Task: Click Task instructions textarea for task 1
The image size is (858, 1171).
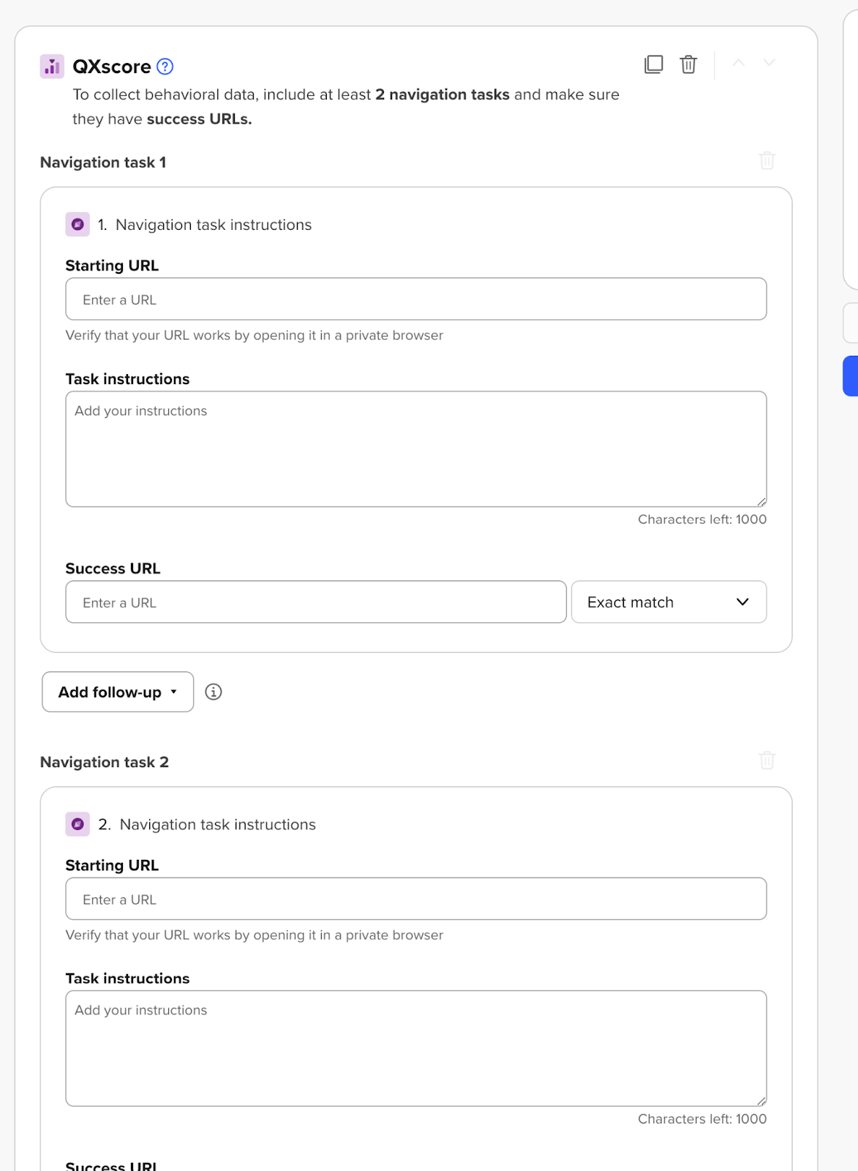Action: coord(415,449)
